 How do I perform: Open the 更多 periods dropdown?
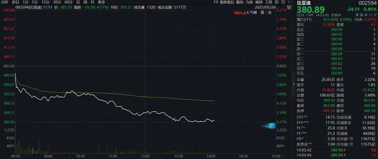click(x=101, y=2)
